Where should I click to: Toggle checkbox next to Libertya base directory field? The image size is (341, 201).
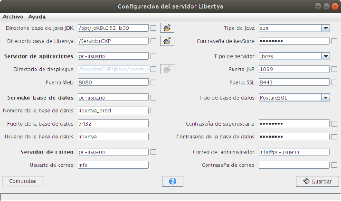point(153,41)
